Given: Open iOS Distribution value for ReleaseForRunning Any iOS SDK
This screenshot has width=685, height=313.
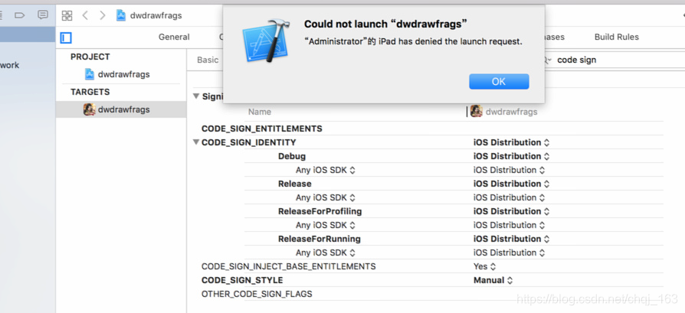Looking at the screenshot, I should 509,253.
